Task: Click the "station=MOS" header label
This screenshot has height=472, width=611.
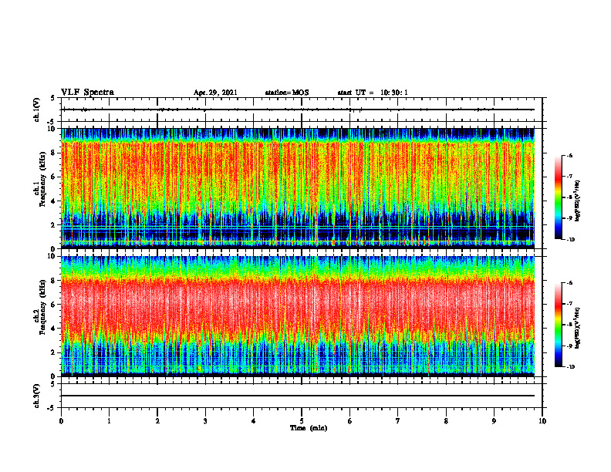Action: pos(287,93)
